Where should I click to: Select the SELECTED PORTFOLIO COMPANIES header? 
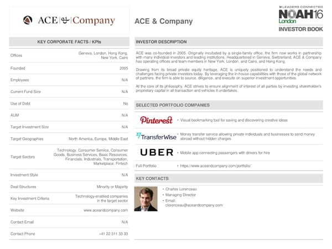(x=173, y=105)
